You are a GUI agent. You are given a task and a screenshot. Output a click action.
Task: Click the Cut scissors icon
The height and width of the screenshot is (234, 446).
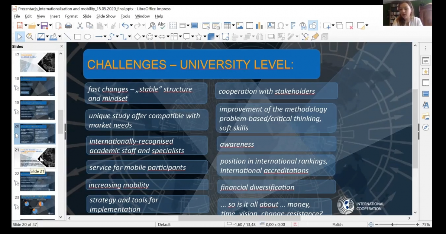(x=80, y=26)
